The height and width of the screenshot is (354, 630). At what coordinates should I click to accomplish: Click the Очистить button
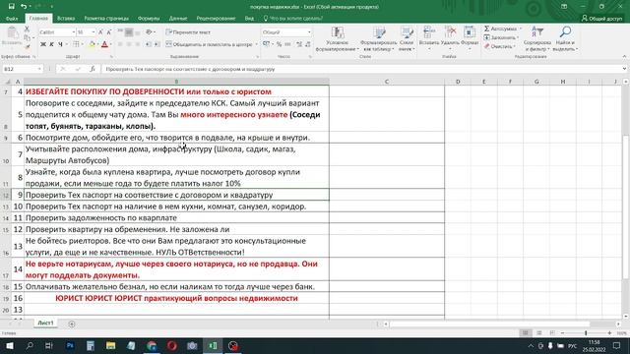click(500, 46)
